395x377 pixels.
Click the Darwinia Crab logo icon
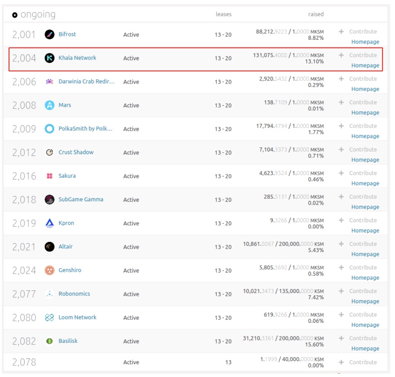[x=49, y=82]
